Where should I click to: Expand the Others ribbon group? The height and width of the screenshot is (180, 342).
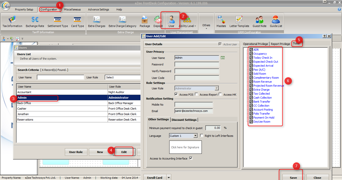click(x=206, y=25)
